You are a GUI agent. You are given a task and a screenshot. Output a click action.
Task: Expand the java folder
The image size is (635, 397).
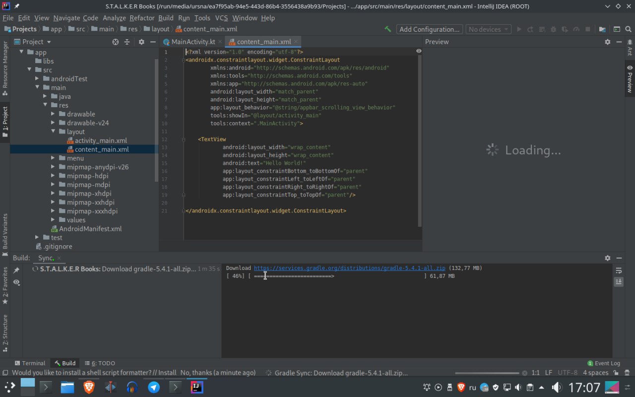coord(45,96)
